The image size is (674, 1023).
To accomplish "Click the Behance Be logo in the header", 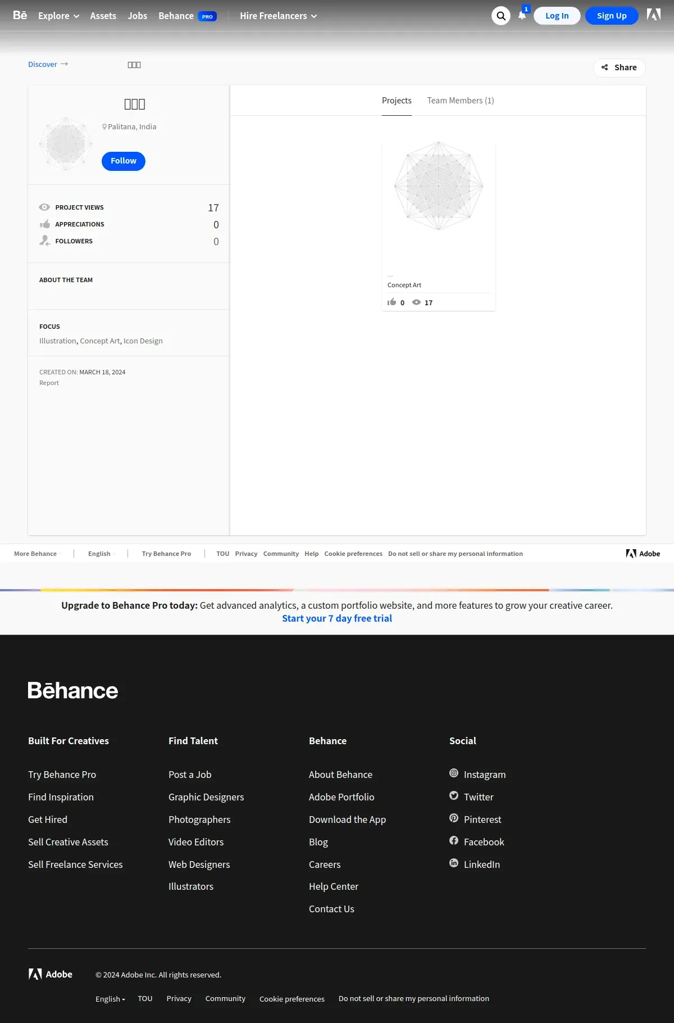I will coord(20,15).
